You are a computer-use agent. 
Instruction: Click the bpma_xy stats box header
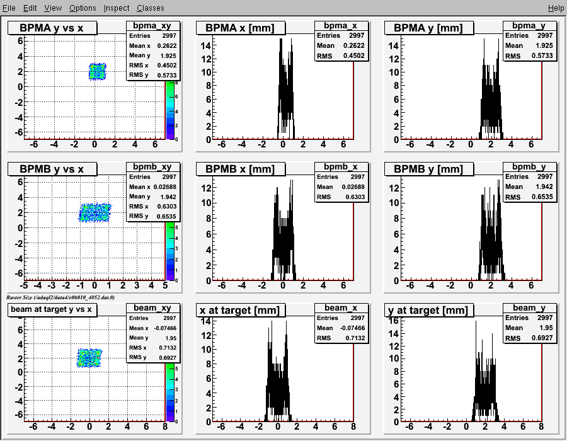click(x=152, y=26)
